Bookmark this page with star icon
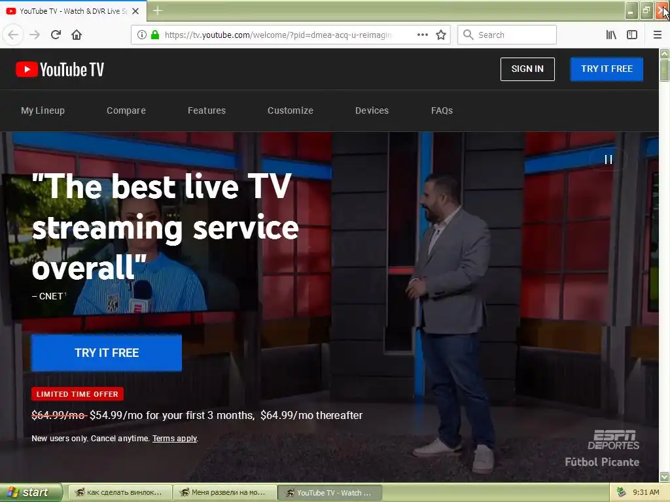Screen dimensions: 670x502 [x=441, y=35]
